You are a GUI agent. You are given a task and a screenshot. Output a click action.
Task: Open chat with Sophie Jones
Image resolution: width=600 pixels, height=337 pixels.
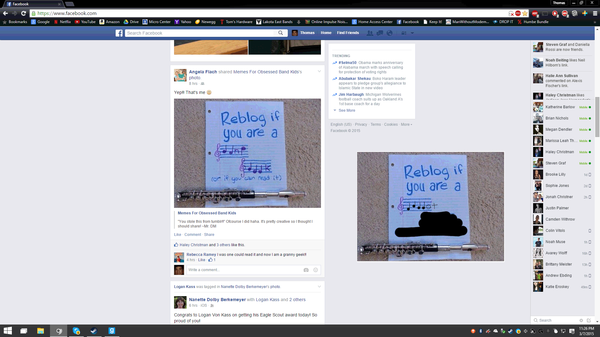562,186
